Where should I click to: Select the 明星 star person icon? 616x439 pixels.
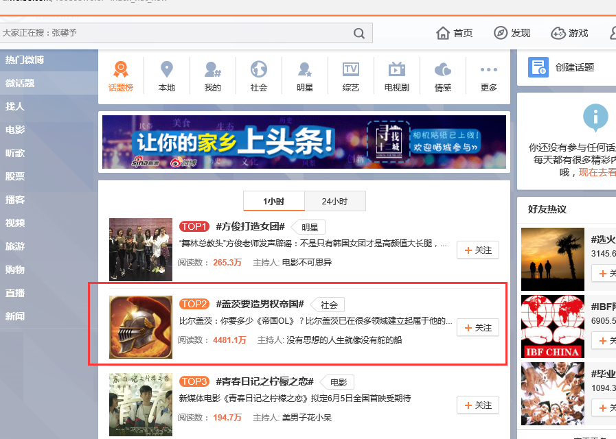[305, 69]
